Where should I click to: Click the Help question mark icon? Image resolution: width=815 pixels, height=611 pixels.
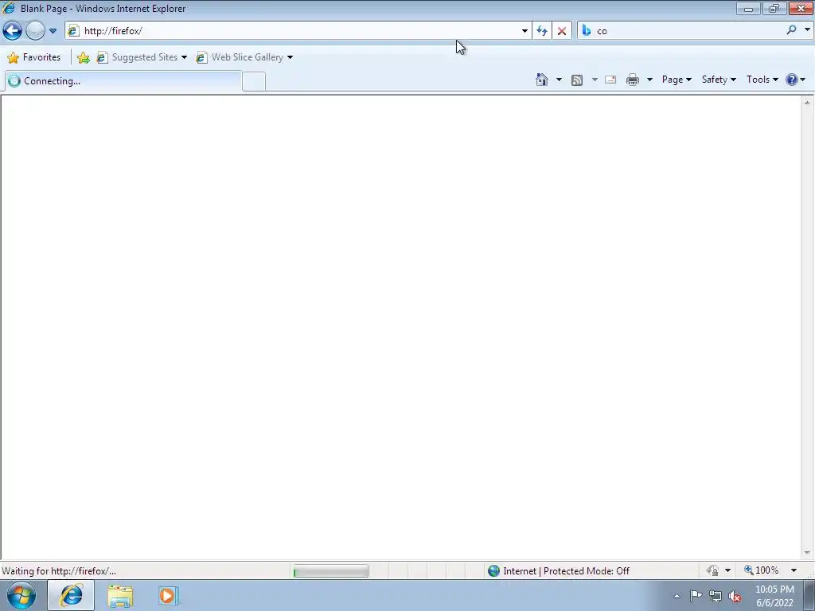click(792, 80)
